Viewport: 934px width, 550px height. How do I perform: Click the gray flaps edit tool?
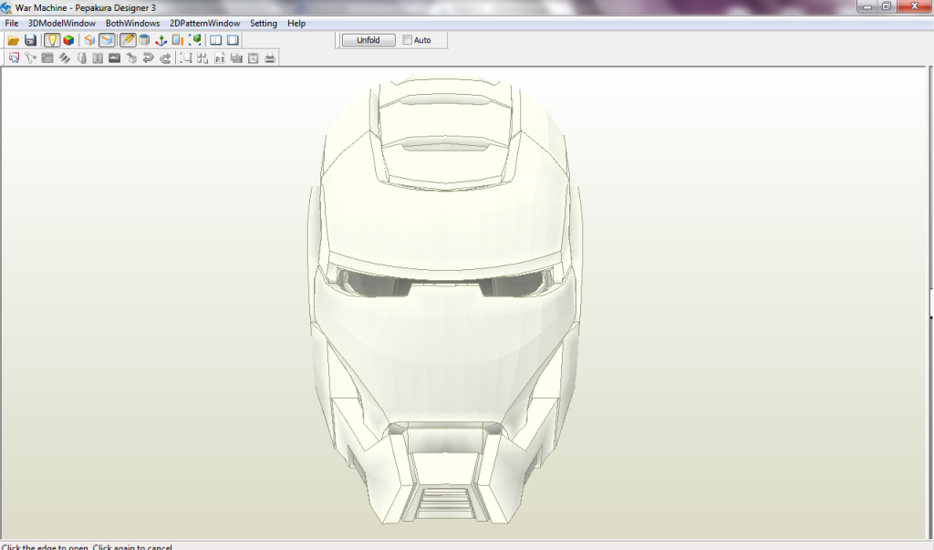(47, 58)
